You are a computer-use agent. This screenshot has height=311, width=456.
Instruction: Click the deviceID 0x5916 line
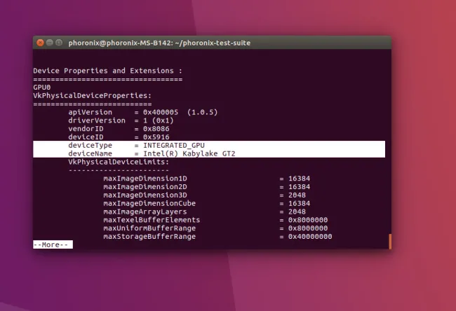119,137
